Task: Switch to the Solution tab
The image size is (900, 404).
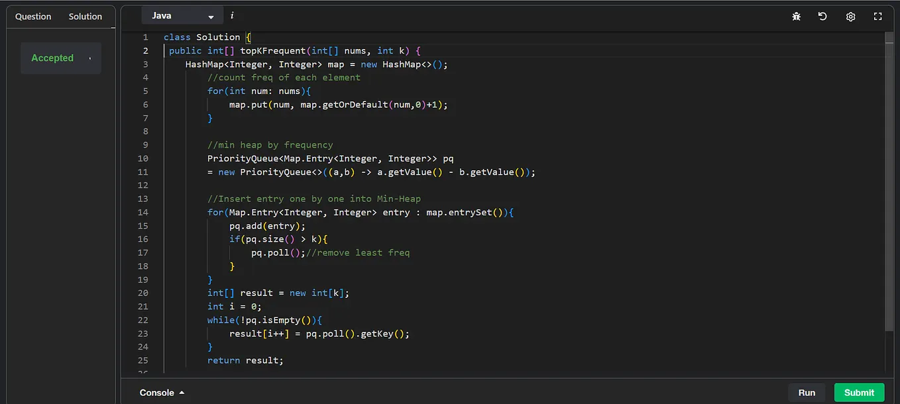Action: pyautogui.click(x=85, y=16)
